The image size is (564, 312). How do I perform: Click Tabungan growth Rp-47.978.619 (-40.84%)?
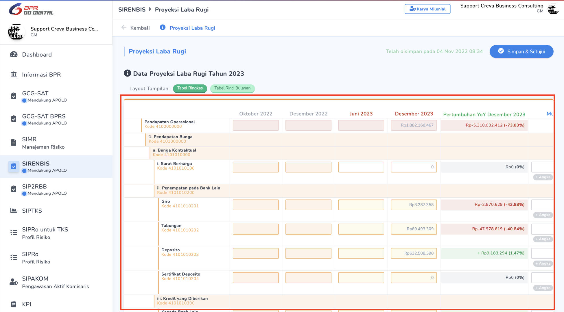[x=498, y=229]
